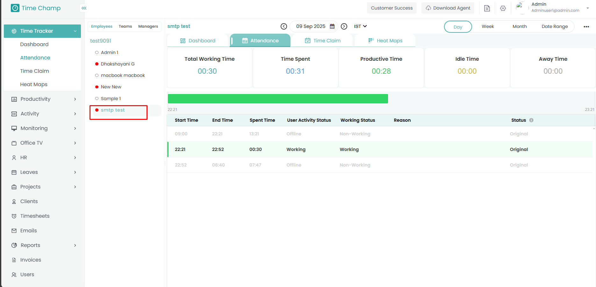This screenshot has width=596, height=287.
Task: Click the Download Agent button
Action: point(448,8)
